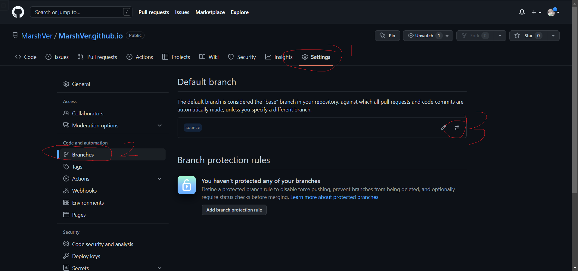Screen dimensions: 578x271
Task: Click the switch default branch arrows icon
Action: [457, 128]
